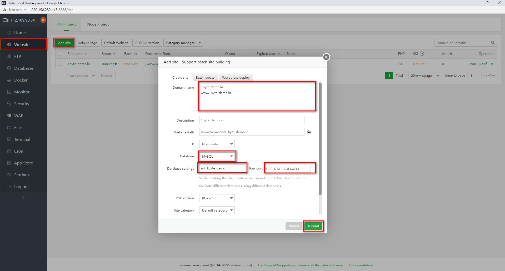This screenshot has height=271, width=505.
Task: Open the App Store from sidebar
Action: click(23, 163)
